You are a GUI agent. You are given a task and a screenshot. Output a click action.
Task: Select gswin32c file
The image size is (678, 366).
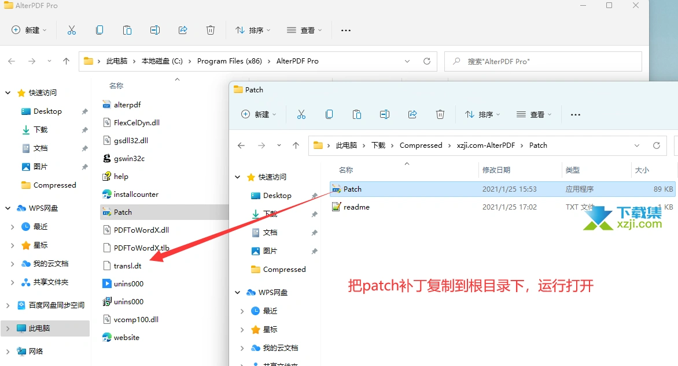click(123, 158)
